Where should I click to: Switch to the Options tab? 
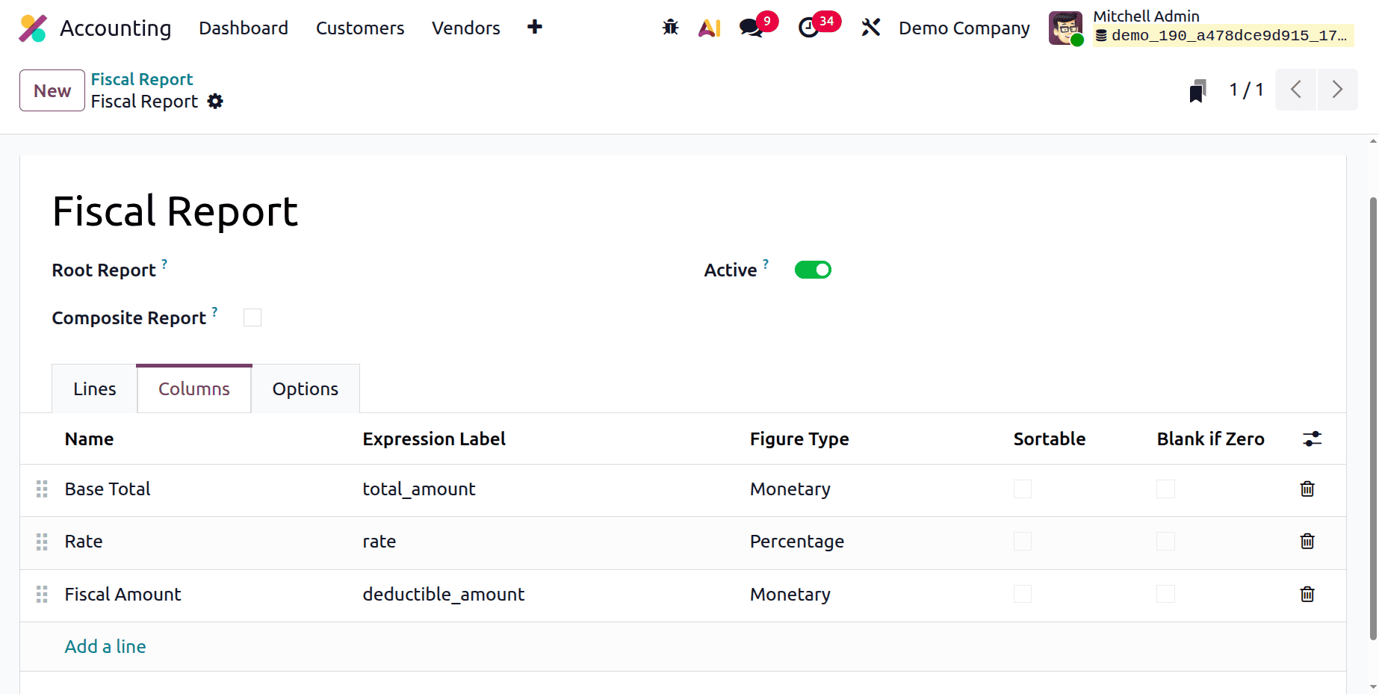click(x=306, y=388)
